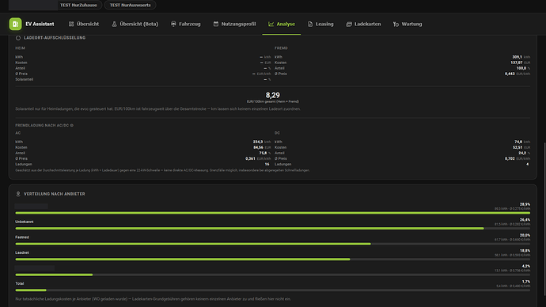This screenshot has width=546, height=307.
Task: Click the Verteilung nach Anbieter heading
Action: [55, 194]
